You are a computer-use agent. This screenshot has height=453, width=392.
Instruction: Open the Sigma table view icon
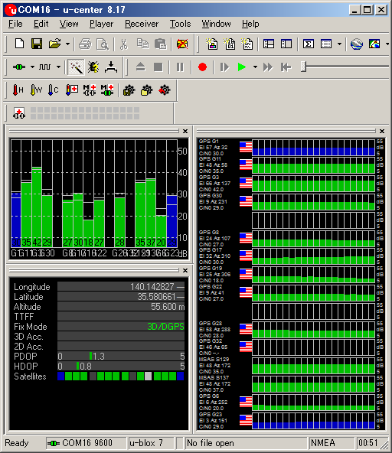coord(309,44)
